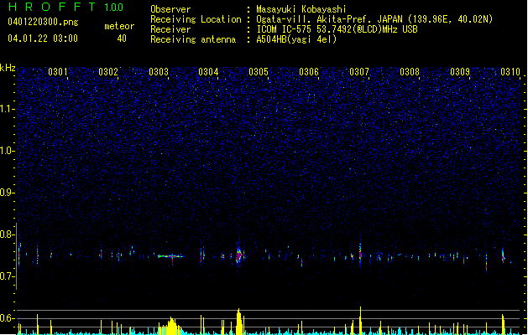
Task: Click the meteor count value 40
Action: point(122,39)
